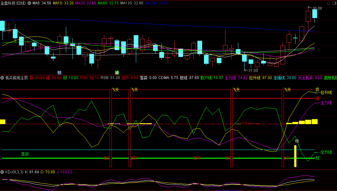Select the MA10: 33.20 label
The width and height of the screenshot is (337, 191).
click(x=63, y=3)
